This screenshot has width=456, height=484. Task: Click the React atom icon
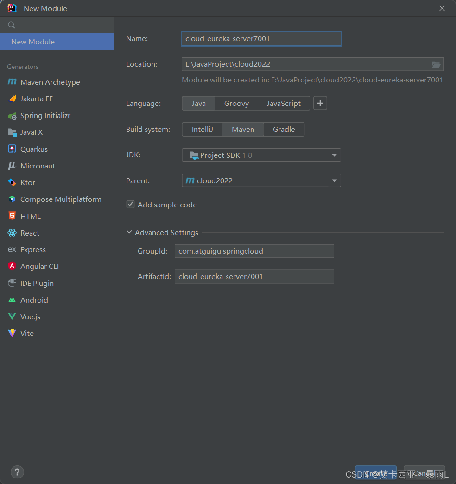12,233
